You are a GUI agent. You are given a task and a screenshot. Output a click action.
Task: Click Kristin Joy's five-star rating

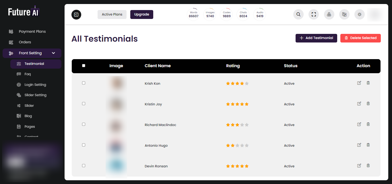pyautogui.click(x=237, y=104)
